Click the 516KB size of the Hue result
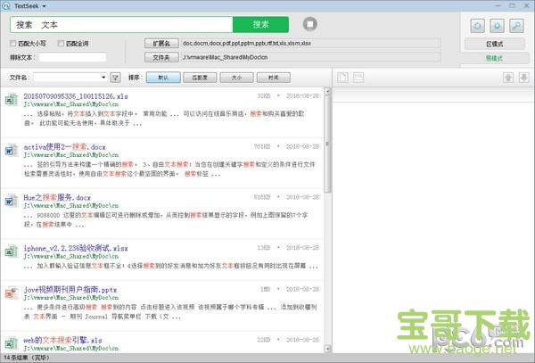Screen dimensions: 535x363 tap(262, 197)
